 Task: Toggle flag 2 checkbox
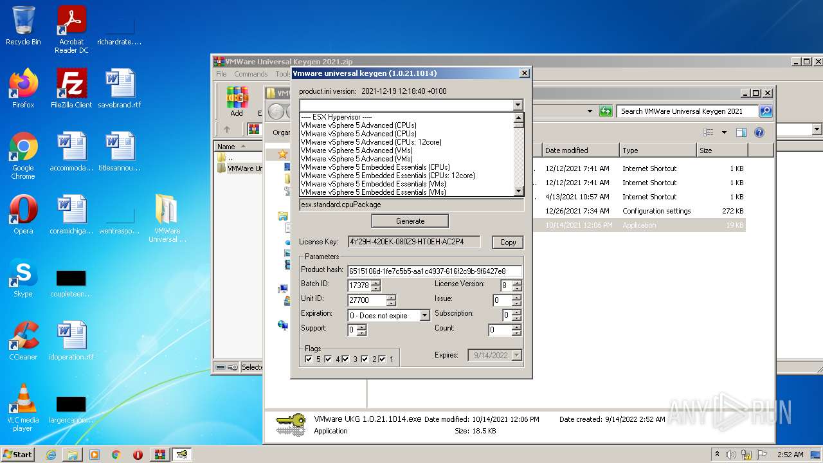pyautogui.click(x=365, y=359)
